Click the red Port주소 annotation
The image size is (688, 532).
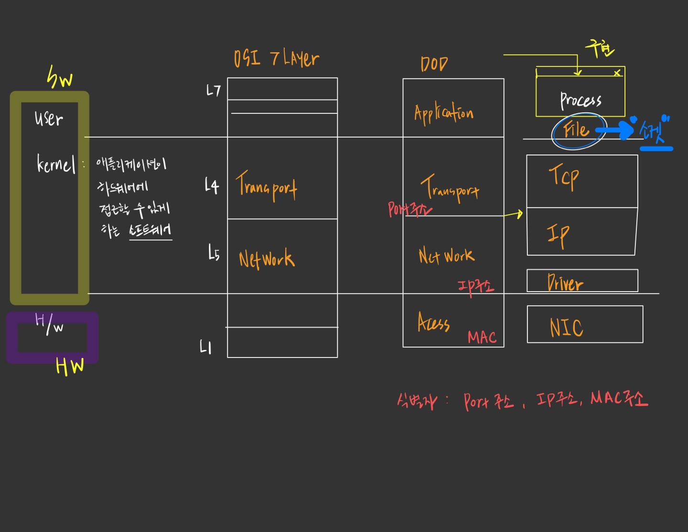pos(410,209)
